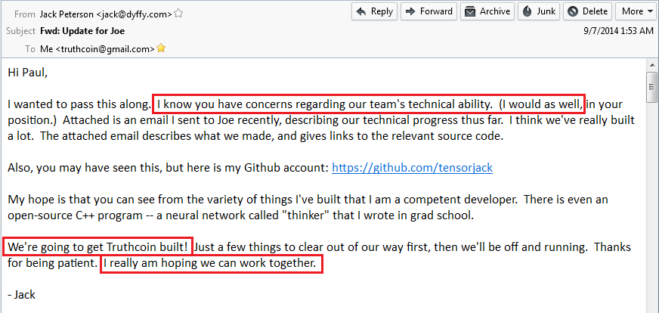
Task: Open the github.com/tensorjack link
Action: (x=412, y=167)
